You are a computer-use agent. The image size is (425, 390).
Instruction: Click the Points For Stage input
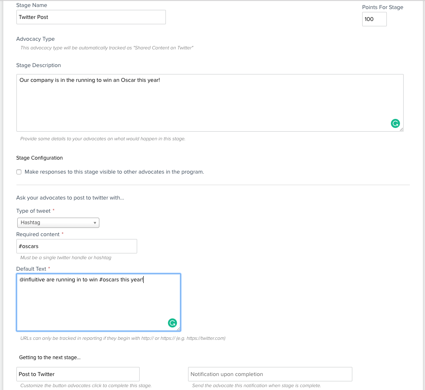pos(374,19)
